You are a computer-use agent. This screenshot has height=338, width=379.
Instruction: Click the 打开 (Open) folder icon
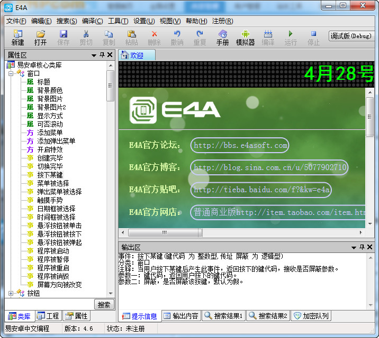pos(40,34)
